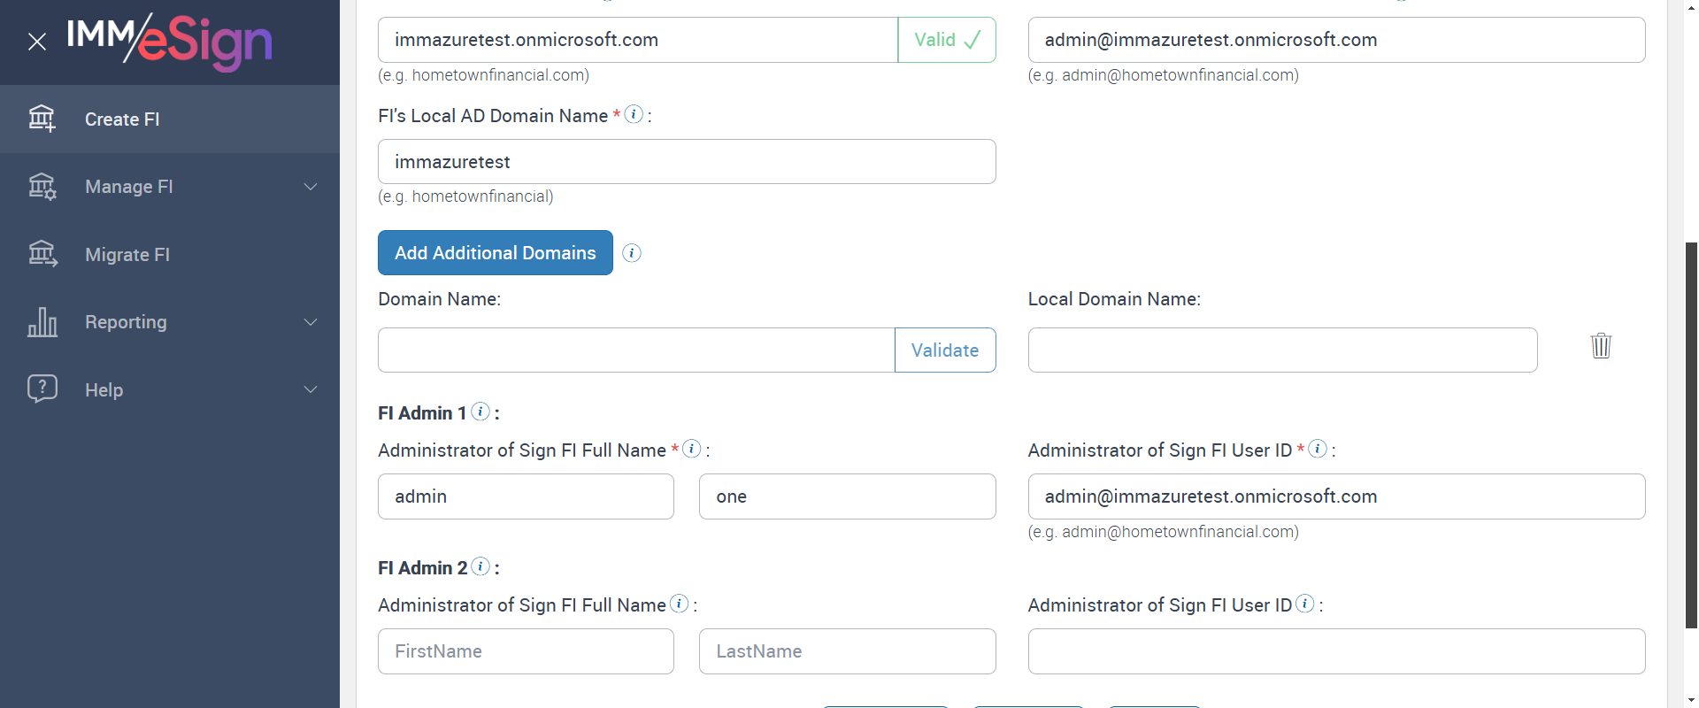The height and width of the screenshot is (708, 1699).
Task: Click info icon next to Add Additional Domains
Action: point(632,253)
